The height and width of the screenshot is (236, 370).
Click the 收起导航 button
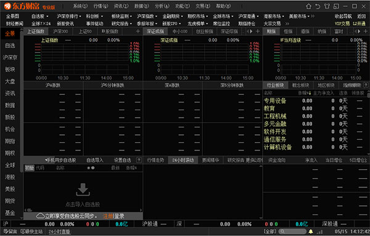pos(343,16)
